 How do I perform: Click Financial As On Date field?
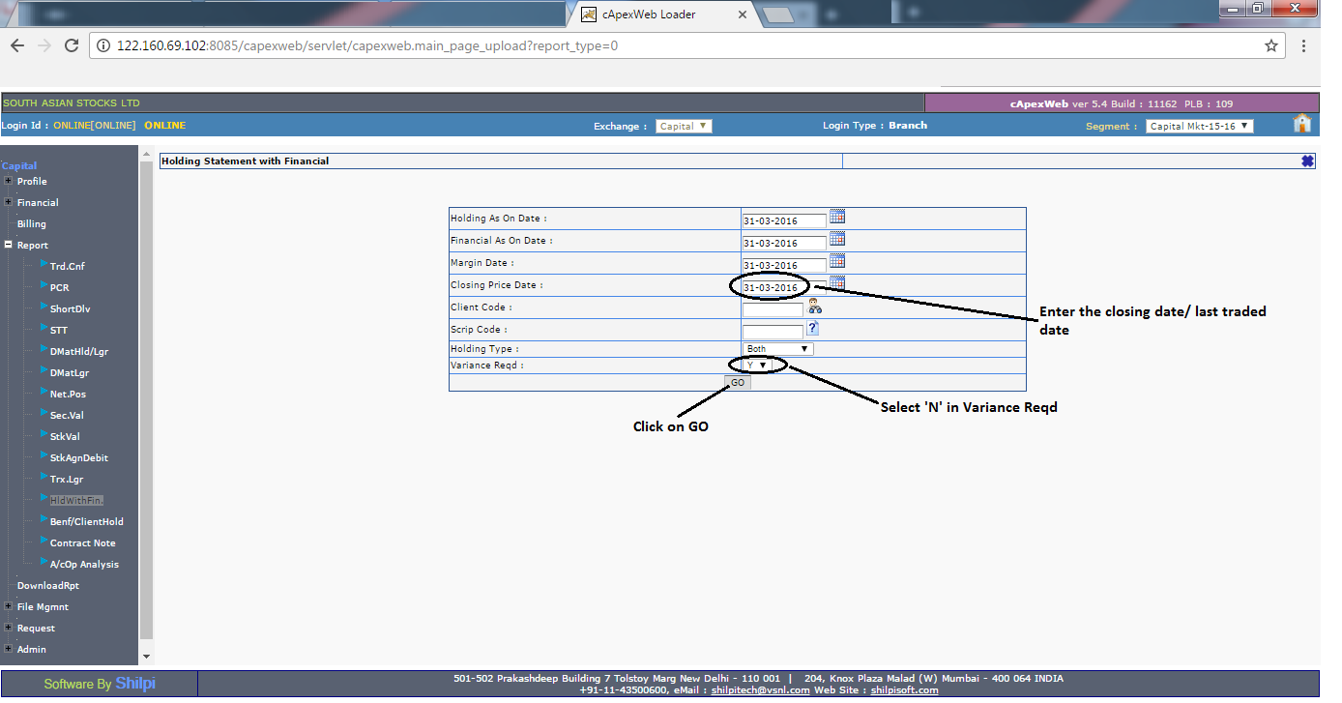(784, 243)
